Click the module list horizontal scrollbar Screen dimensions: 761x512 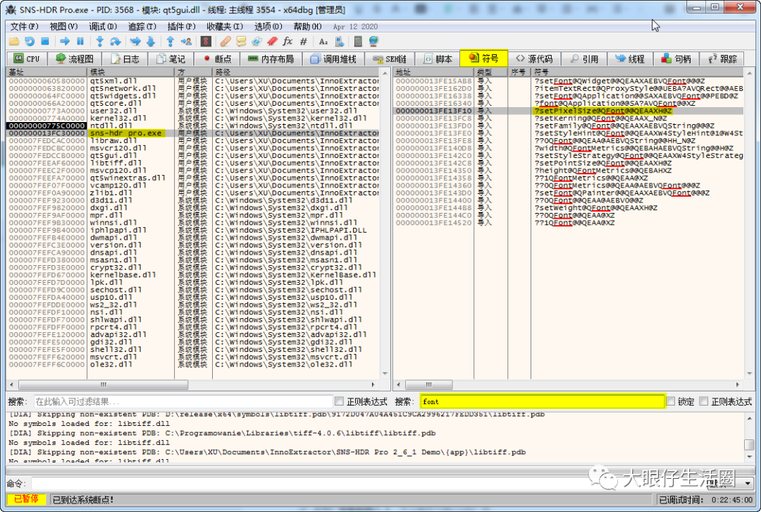pyautogui.click(x=103, y=385)
